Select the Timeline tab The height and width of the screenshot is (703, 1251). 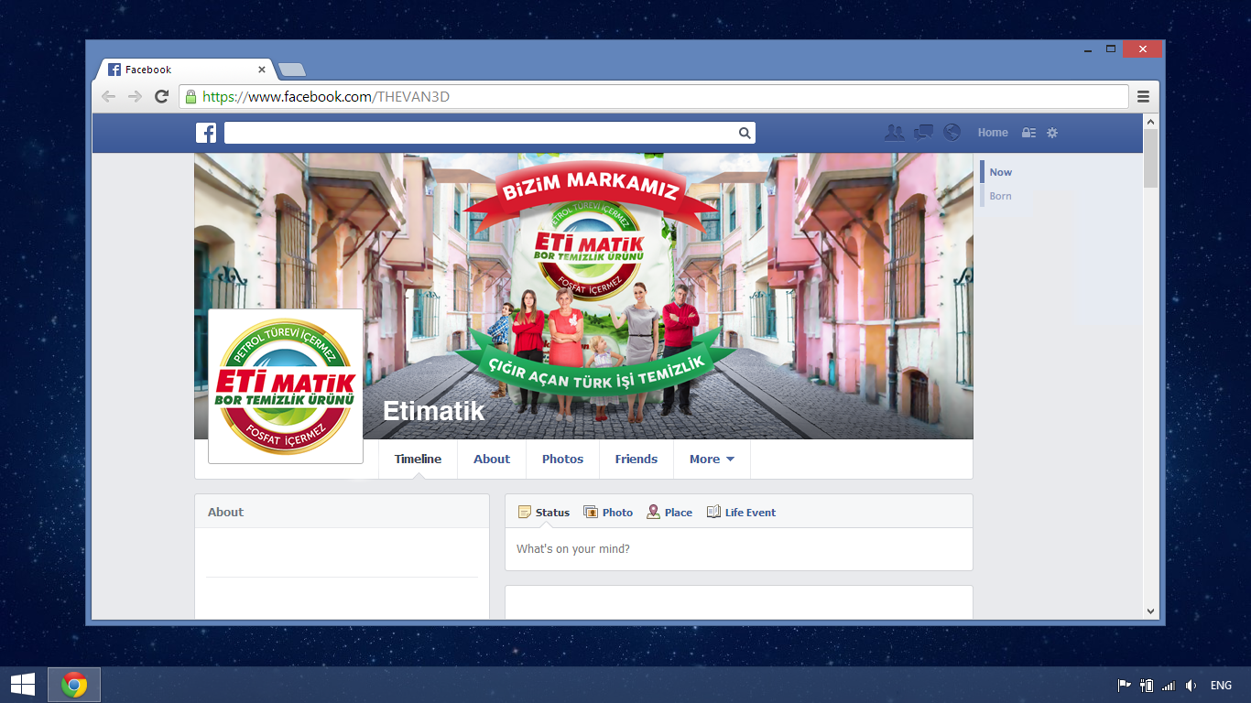click(418, 460)
